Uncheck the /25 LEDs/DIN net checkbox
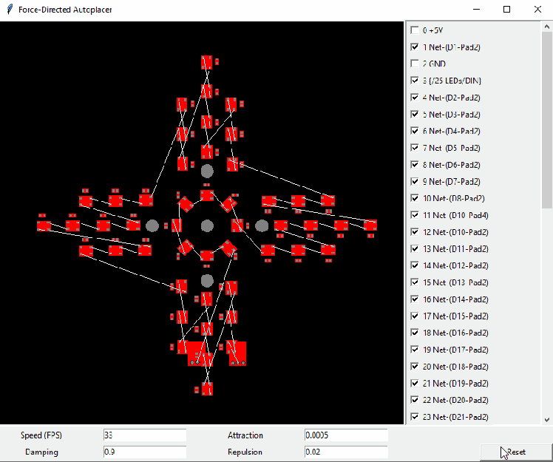Viewport: 553px width, 462px height. coord(415,81)
